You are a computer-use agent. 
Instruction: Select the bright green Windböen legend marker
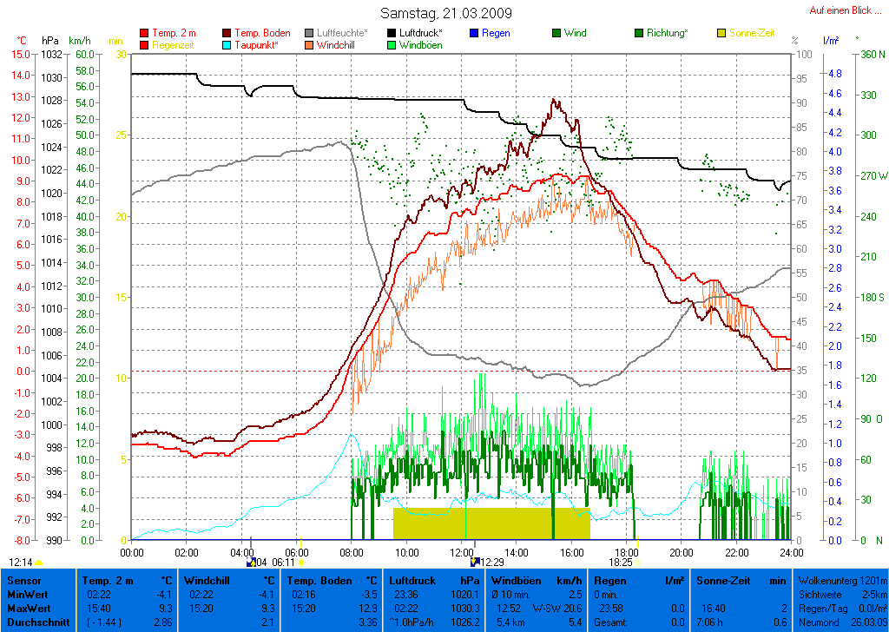[x=393, y=45]
